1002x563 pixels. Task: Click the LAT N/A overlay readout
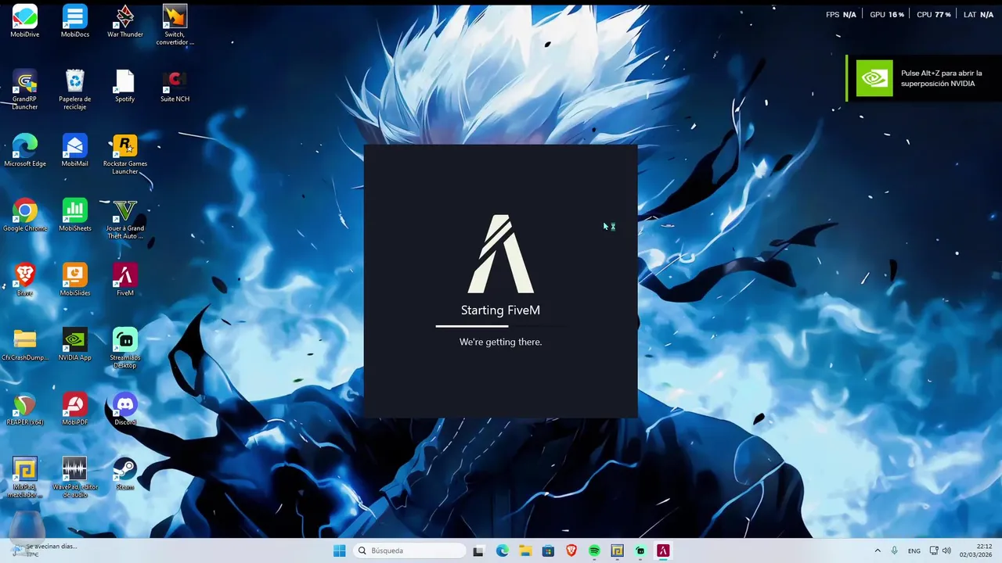979,15
